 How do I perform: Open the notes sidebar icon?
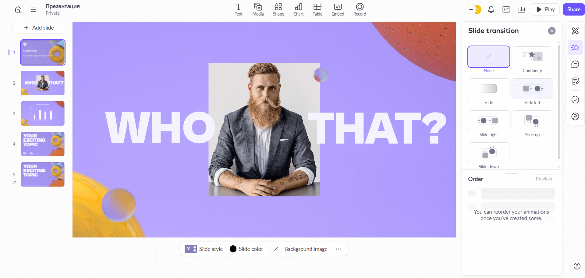[575, 81]
